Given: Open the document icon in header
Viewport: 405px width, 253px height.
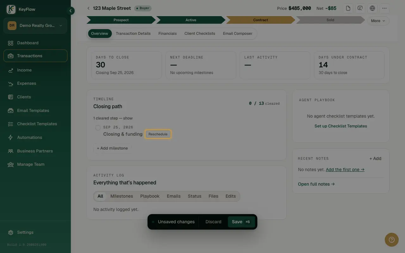Looking at the screenshot, I should pyautogui.click(x=348, y=8).
